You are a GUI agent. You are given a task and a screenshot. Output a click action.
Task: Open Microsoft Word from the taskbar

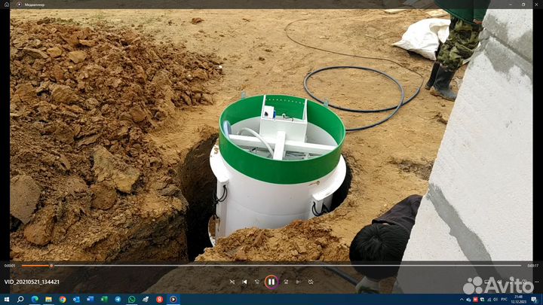[89, 299]
